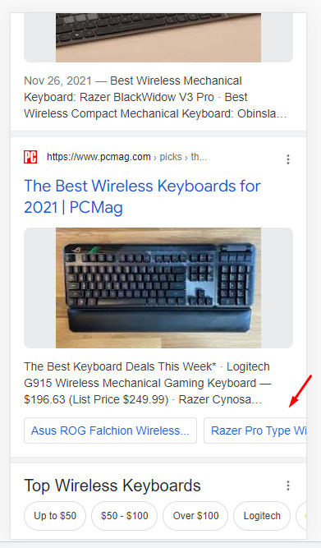Open Razer Pro Type chip
The height and width of the screenshot is (548, 321).
tap(255, 431)
